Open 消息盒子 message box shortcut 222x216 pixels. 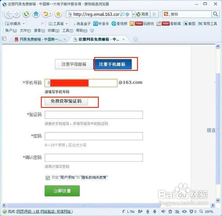81,24
